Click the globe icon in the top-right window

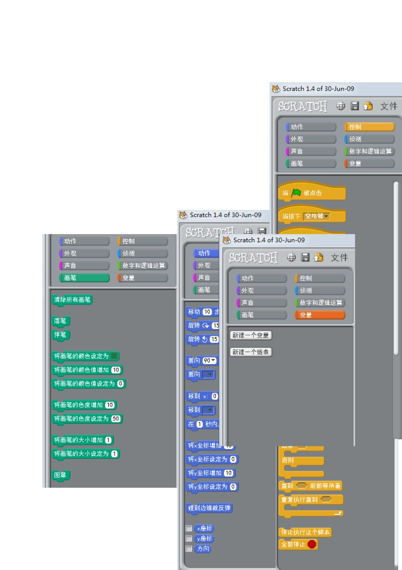point(341,106)
